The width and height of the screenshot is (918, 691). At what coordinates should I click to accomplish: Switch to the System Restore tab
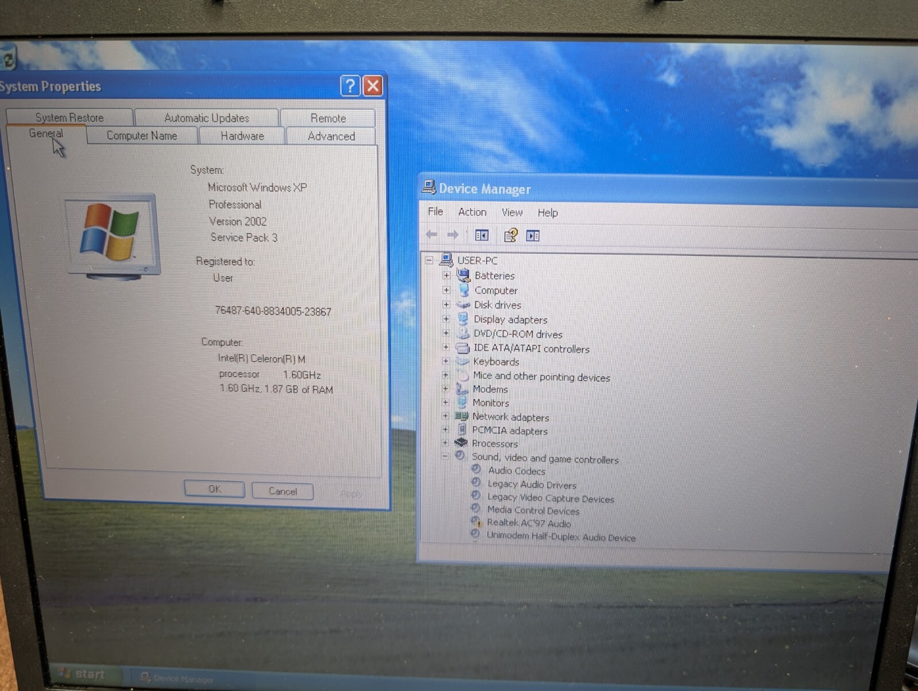tap(69, 117)
